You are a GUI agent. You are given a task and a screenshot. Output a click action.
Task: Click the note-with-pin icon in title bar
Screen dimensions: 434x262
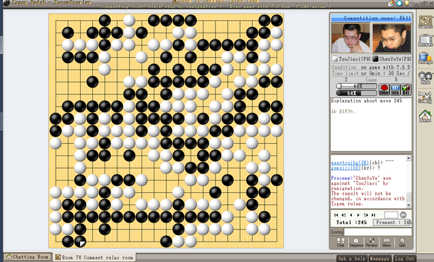391,3
